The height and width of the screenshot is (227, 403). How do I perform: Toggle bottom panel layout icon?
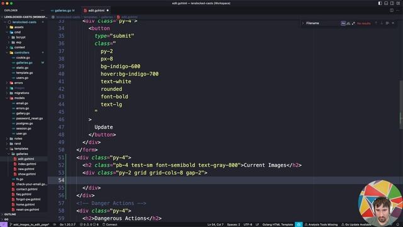386,3
